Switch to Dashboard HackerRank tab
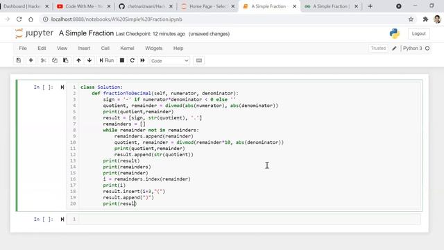Viewport: 444px width, 250px height. (22, 6)
